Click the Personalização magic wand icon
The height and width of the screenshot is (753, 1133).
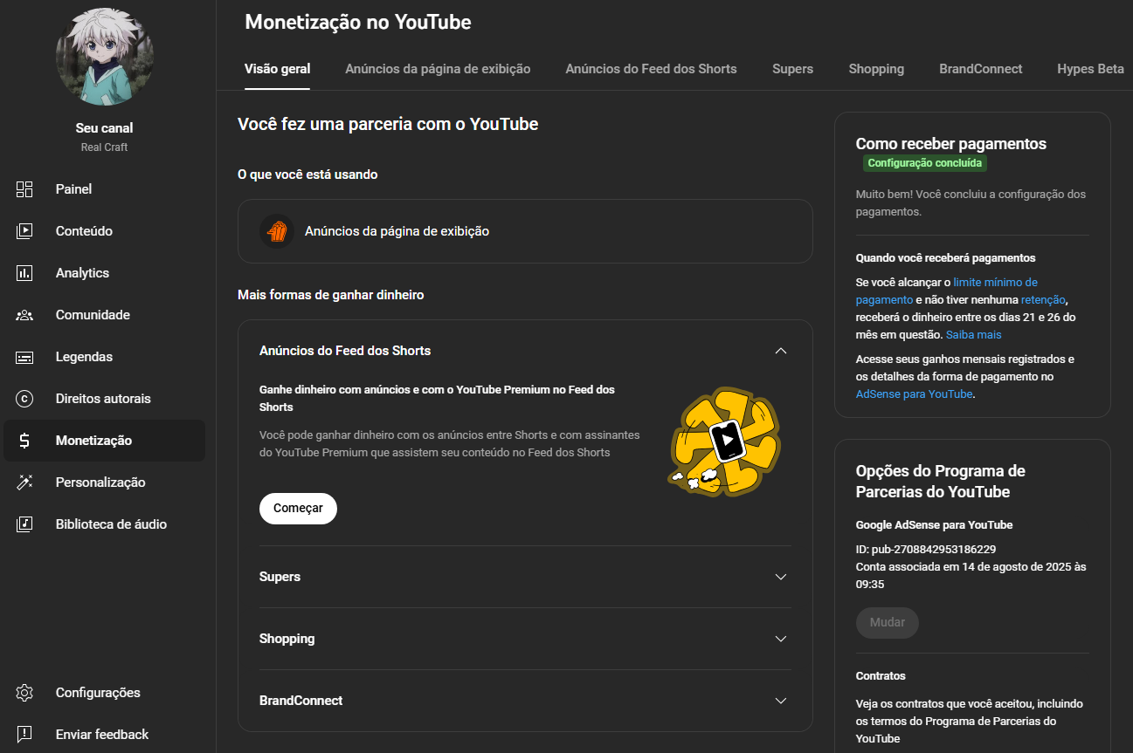24,483
